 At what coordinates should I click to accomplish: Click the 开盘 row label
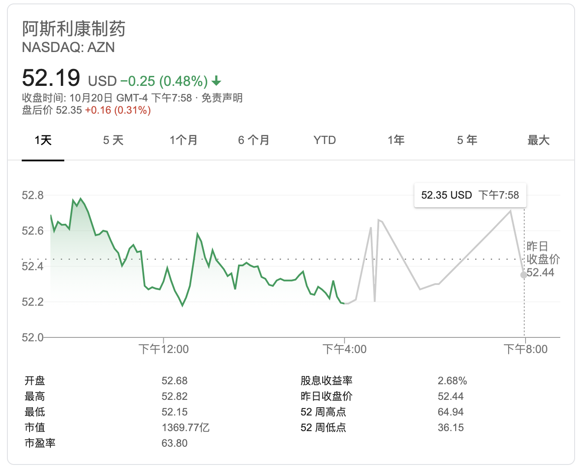tap(35, 381)
